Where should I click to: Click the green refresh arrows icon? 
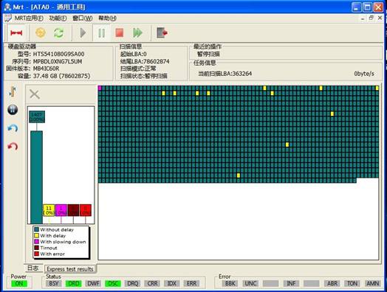[59, 32]
